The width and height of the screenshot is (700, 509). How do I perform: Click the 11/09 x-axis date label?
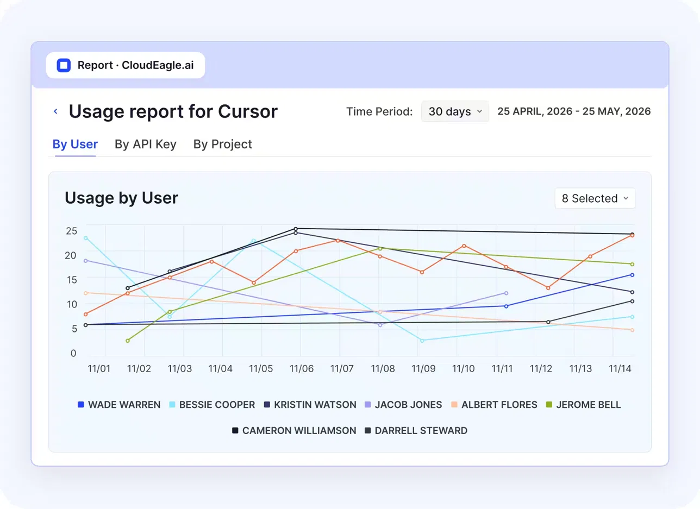pyautogui.click(x=423, y=369)
